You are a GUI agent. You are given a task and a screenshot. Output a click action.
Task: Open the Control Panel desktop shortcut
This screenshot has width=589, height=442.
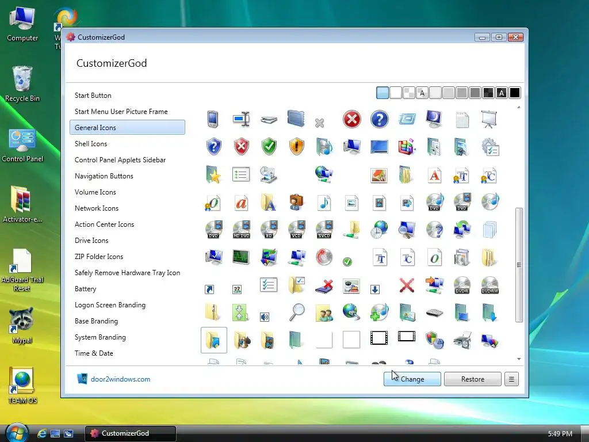[x=22, y=145]
